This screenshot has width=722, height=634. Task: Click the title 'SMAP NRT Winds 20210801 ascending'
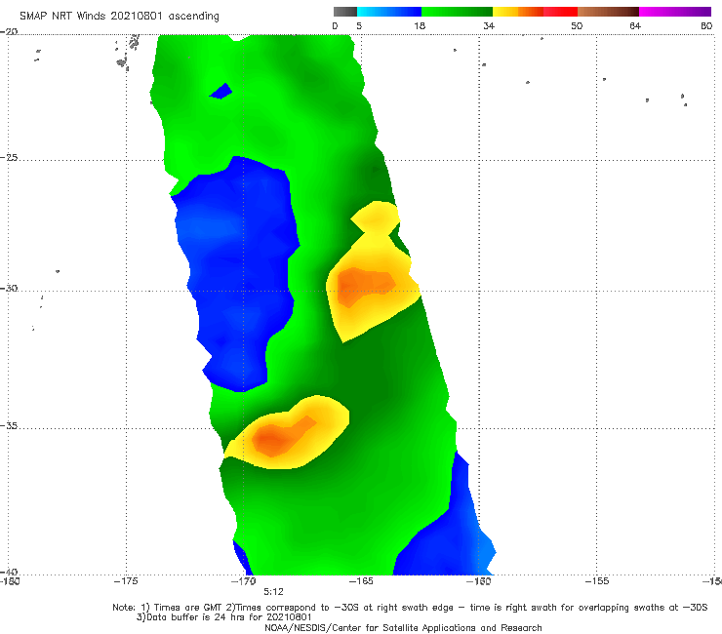(x=119, y=17)
